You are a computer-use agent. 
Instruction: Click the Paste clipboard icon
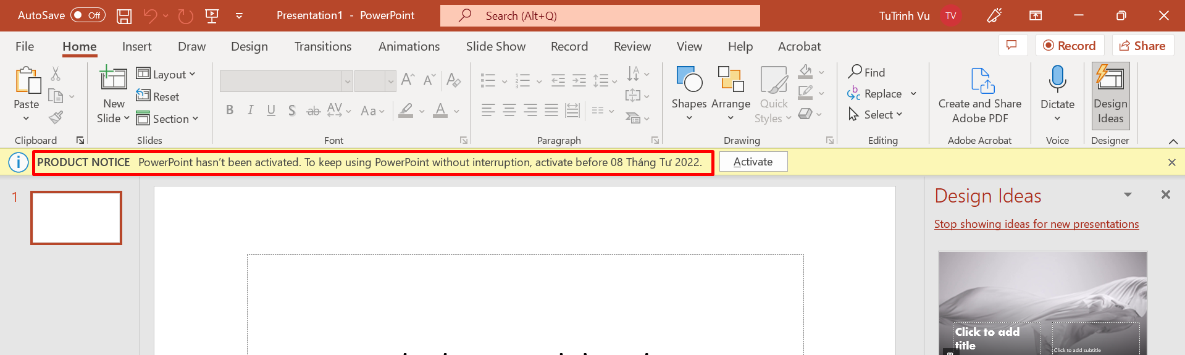tap(27, 81)
